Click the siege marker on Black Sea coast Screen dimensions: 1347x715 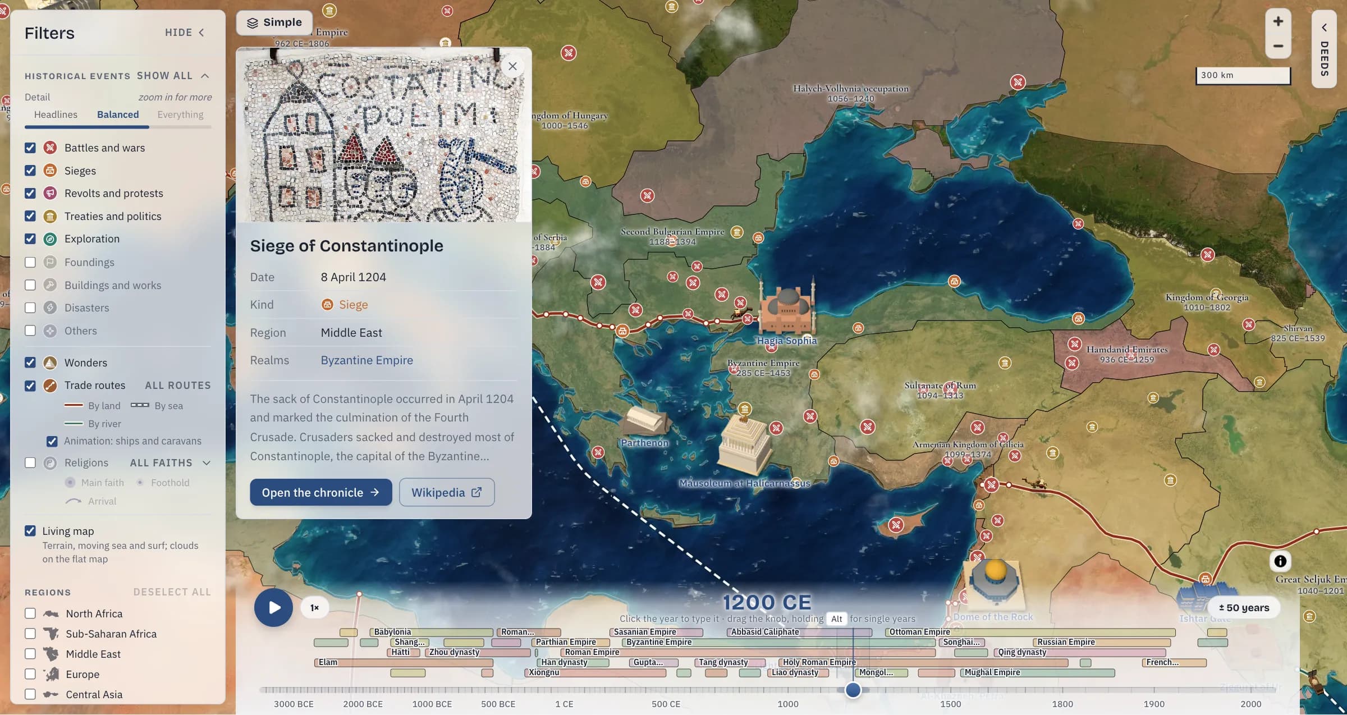pos(954,281)
